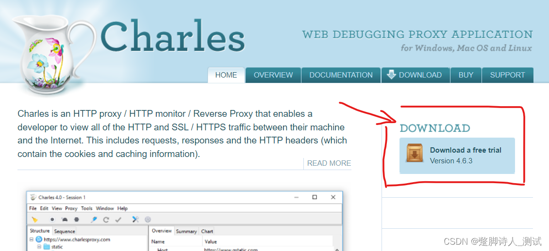Open the Tools menu in Charles window
This screenshot has height=251, width=549.
[87, 208]
